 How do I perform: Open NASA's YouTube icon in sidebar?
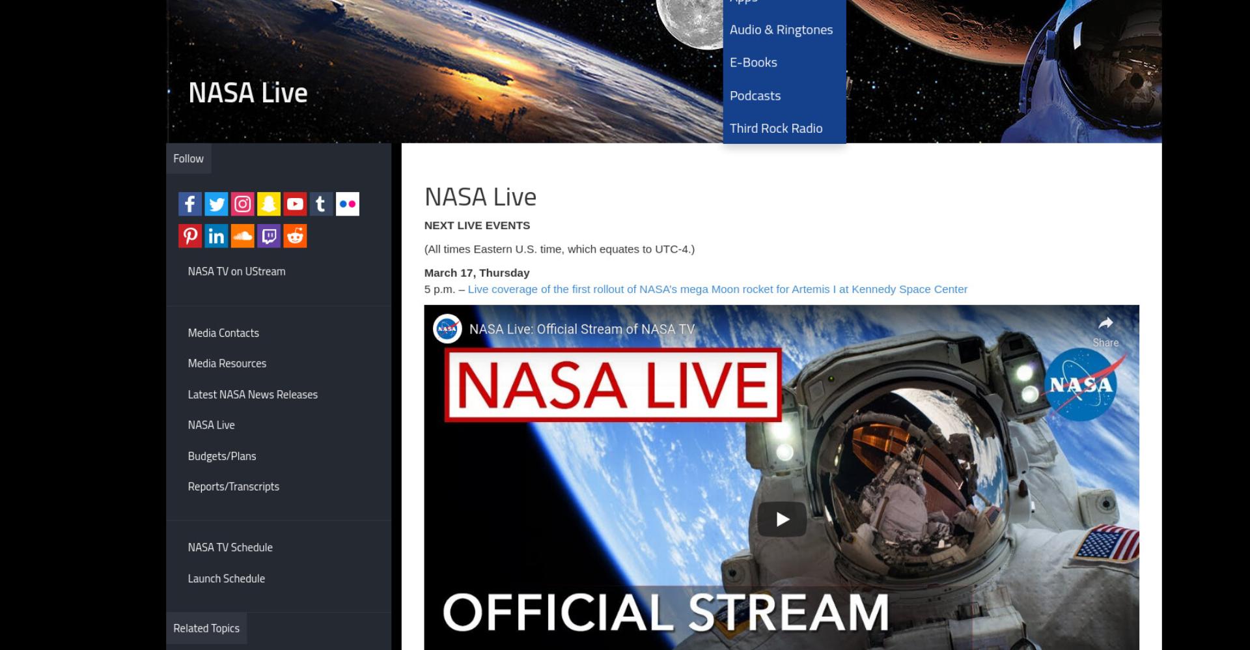pos(295,204)
